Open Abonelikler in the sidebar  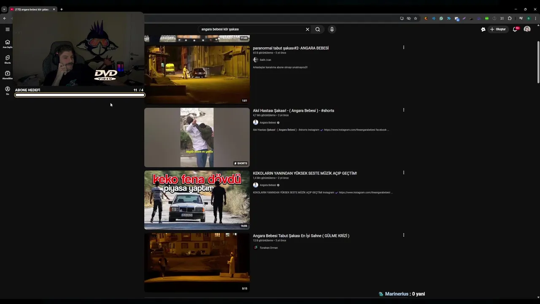point(7,75)
